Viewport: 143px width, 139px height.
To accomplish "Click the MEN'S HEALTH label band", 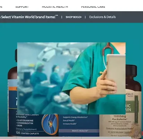I will click(80, 131).
